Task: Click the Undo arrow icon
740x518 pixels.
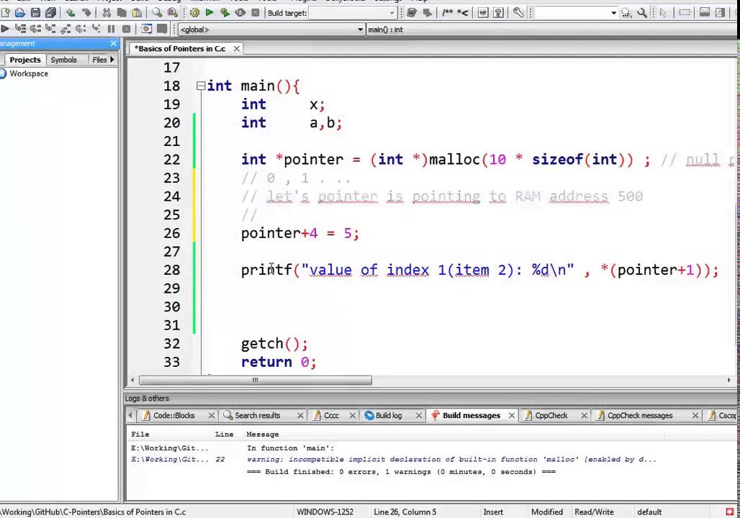Action: 71,13
